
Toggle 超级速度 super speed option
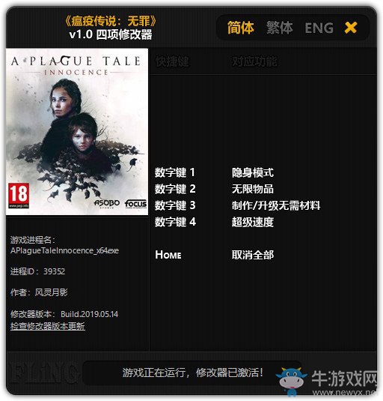click(253, 222)
